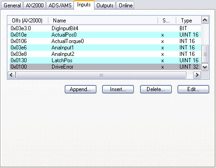
Task: Click the list's scroll up arrow
Action: click(x=205, y=20)
